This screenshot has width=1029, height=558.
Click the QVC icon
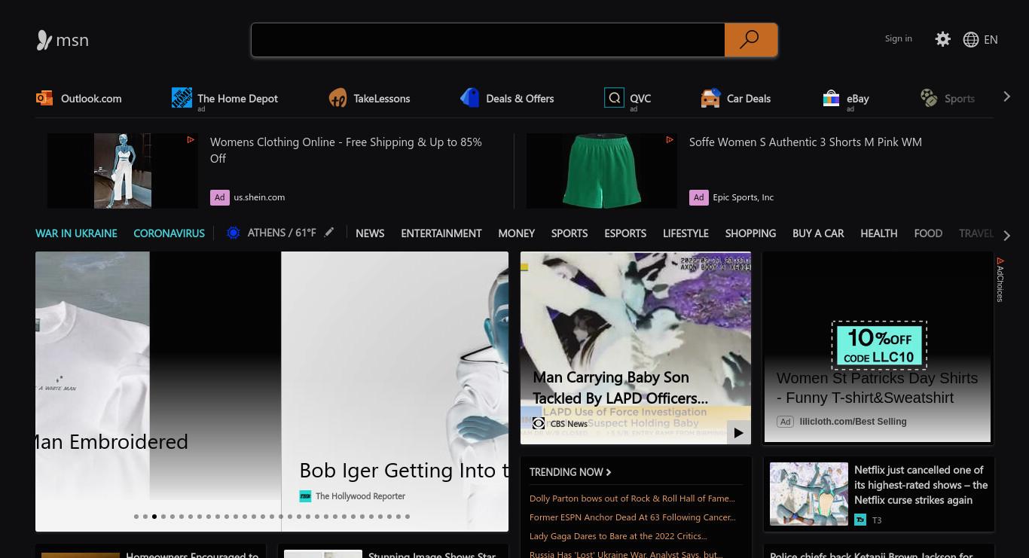click(x=614, y=97)
